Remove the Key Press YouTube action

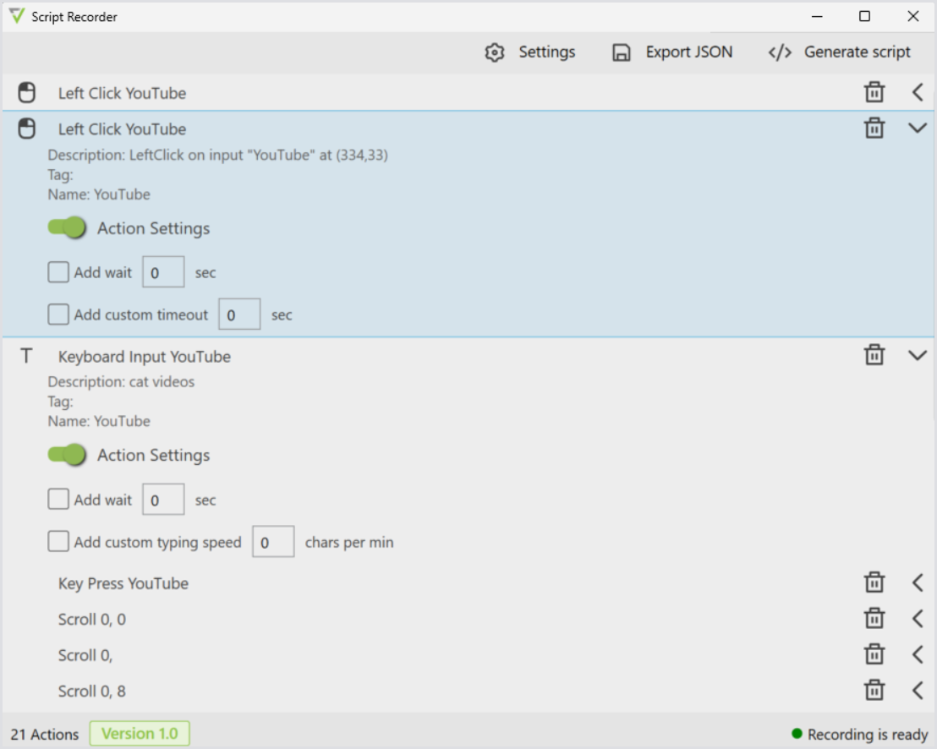874,583
